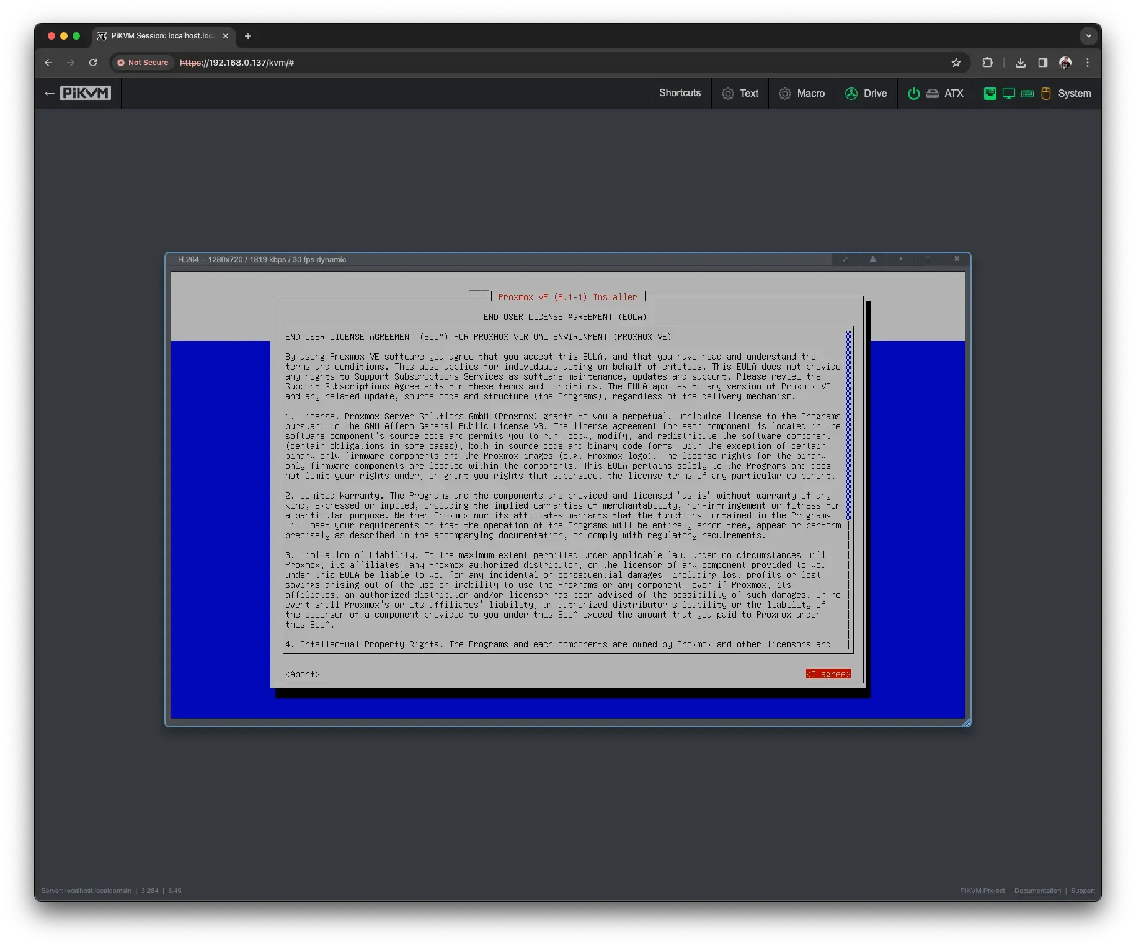Click the orange mouse status indicator
The height and width of the screenshot is (947, 1136).
click(1046, 93)
